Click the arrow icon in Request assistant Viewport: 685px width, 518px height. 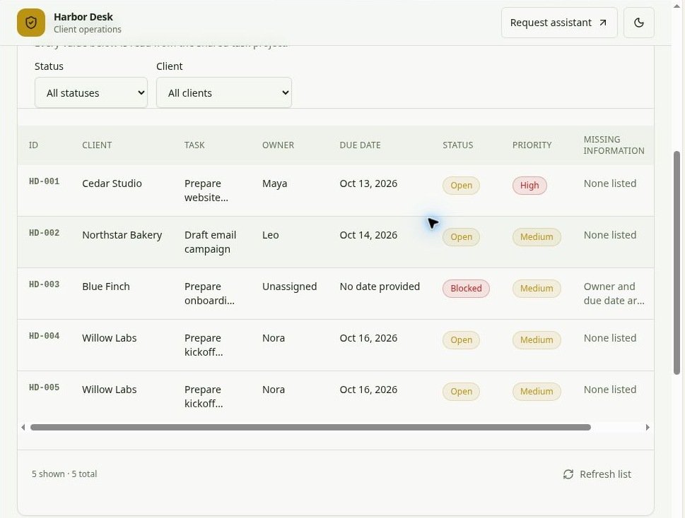[x=603, y=23]
